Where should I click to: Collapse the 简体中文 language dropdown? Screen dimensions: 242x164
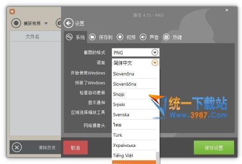pos(155,63)
